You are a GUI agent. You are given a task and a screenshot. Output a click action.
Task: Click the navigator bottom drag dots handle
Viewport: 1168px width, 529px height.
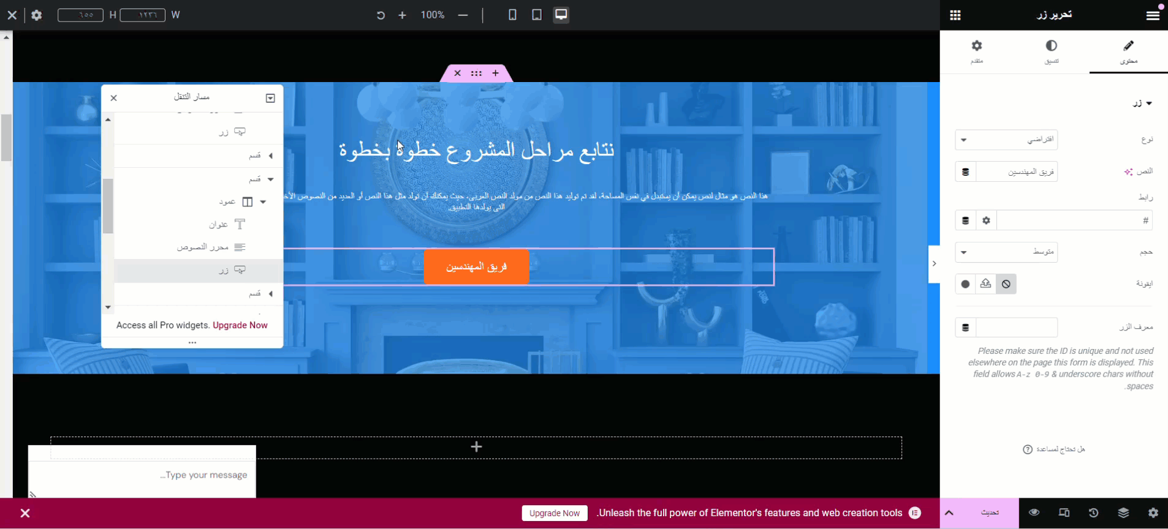point(192,342)
